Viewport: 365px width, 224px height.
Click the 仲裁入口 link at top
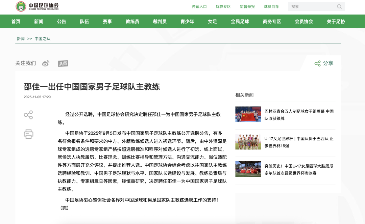(x=199, y=6)
